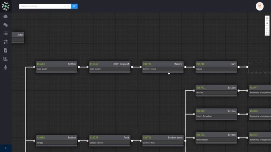Click input port of Button node #16741 Москва
The width and height of the screenshot is (271, 152).
click(x=194, y=91)
